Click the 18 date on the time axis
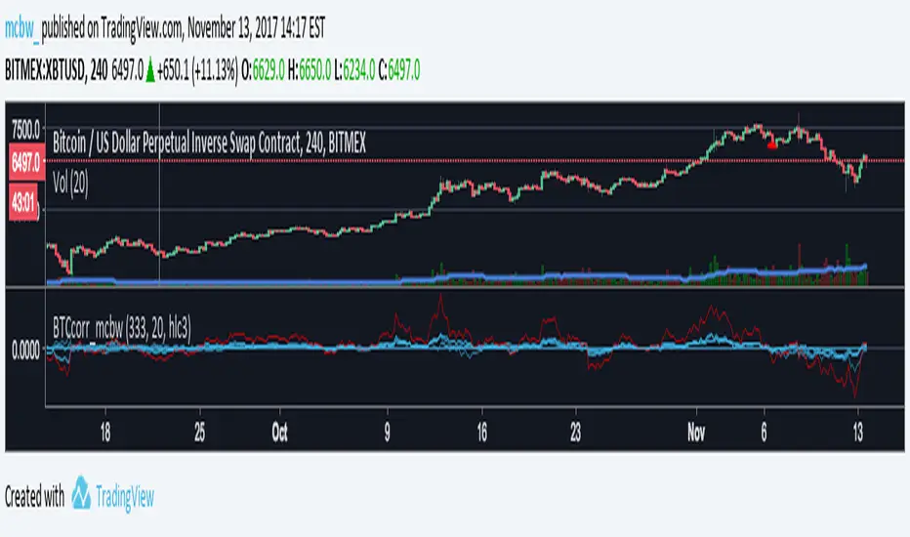This screenshot has width=910, height=537. coord(105,432)
